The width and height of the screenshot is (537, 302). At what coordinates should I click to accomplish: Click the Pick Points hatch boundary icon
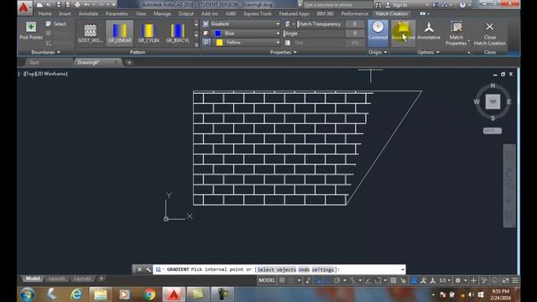[x=31, y=27]
